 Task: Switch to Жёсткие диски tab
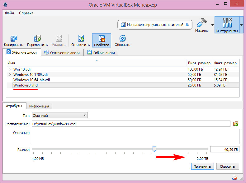click(22, 52)
